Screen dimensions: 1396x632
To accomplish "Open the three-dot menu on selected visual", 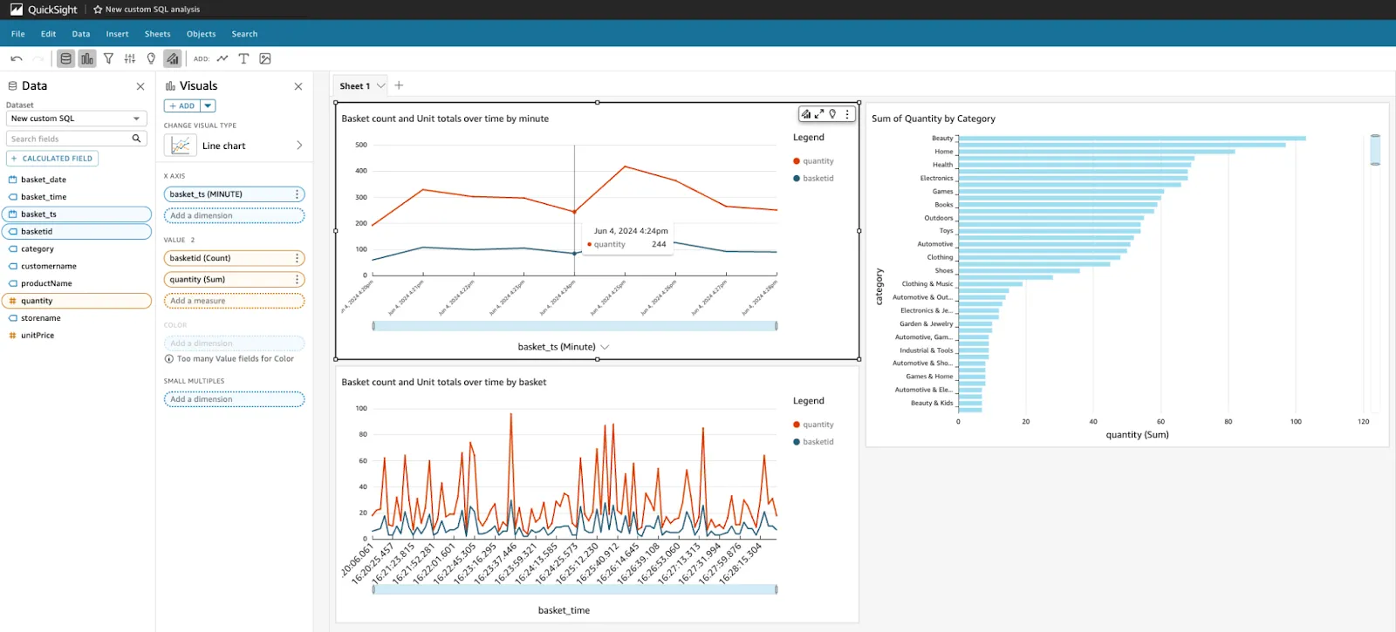I will tap(847, 114).
